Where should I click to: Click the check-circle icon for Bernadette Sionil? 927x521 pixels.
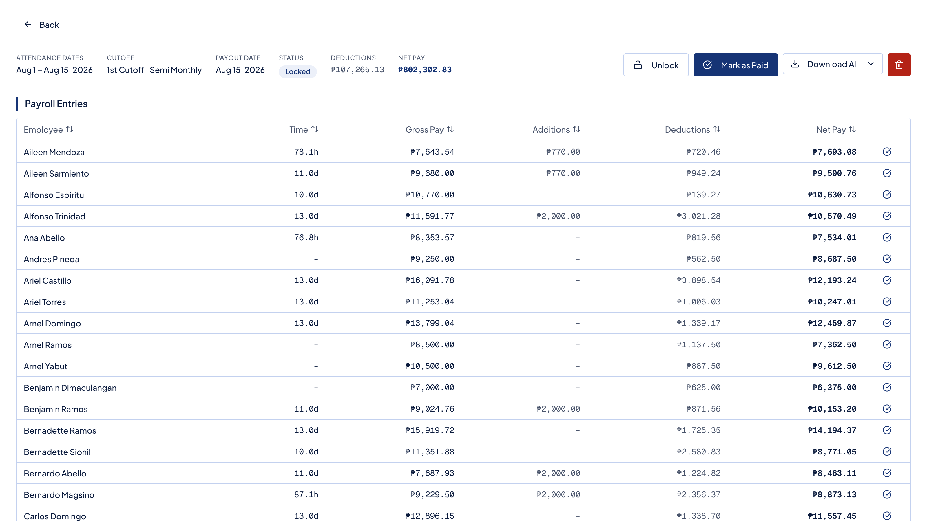(x=887, y=452)
